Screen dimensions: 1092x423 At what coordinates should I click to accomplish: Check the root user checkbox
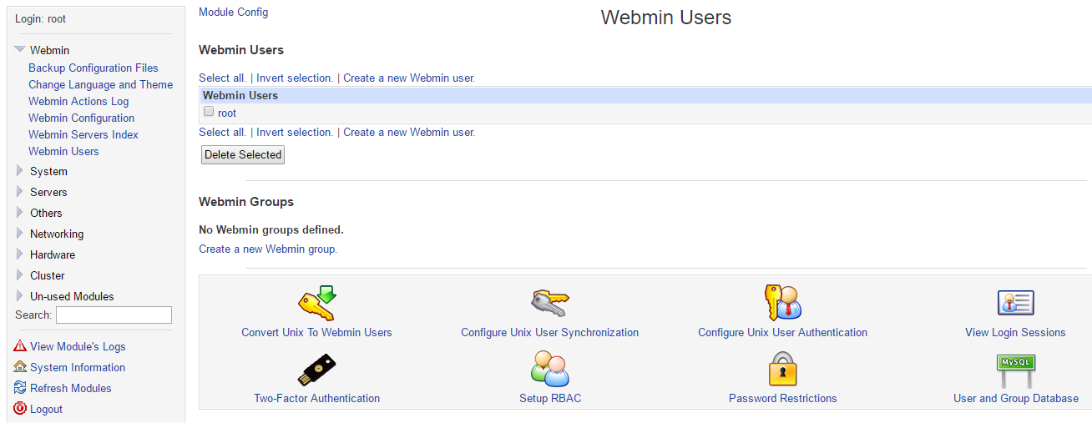click(x=209, y=112)
